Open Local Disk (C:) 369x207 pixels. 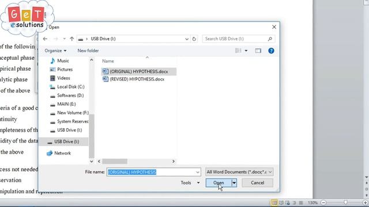[70, 87]
